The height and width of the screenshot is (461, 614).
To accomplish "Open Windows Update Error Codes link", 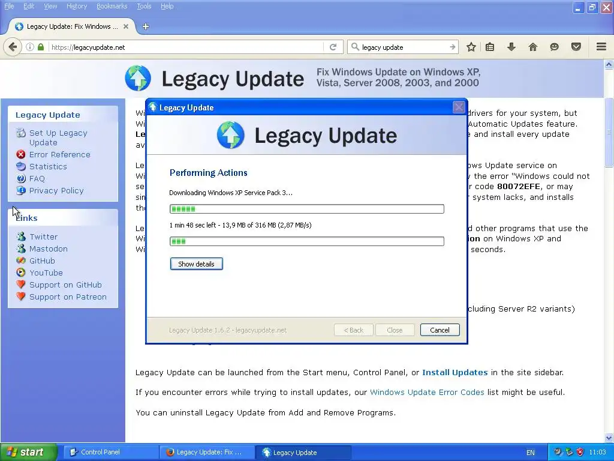I will tap(427, 393).
